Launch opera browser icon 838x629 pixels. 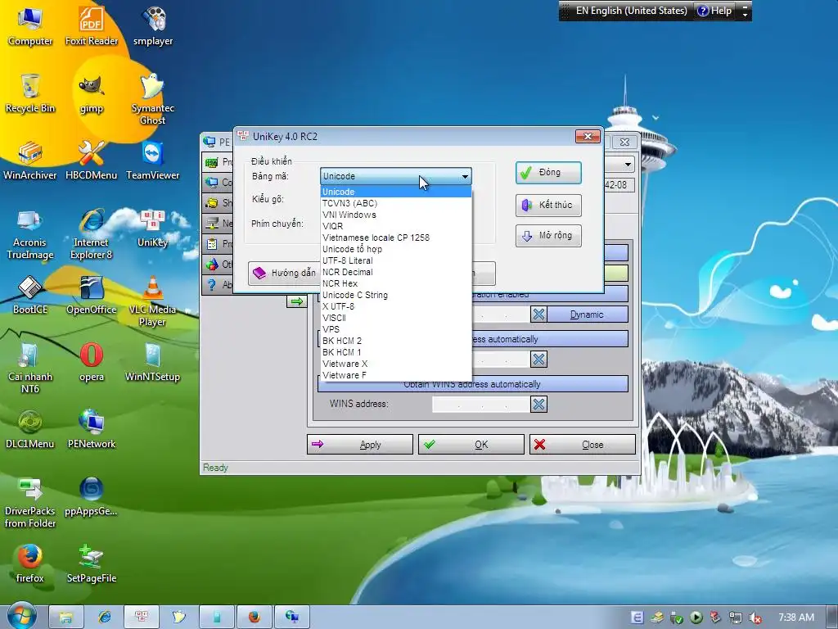pyautogui.click(x=92, y=361)
